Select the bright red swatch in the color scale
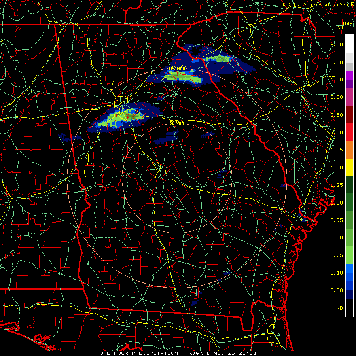This screenshot has height=356, width=356. coord(349,132)
